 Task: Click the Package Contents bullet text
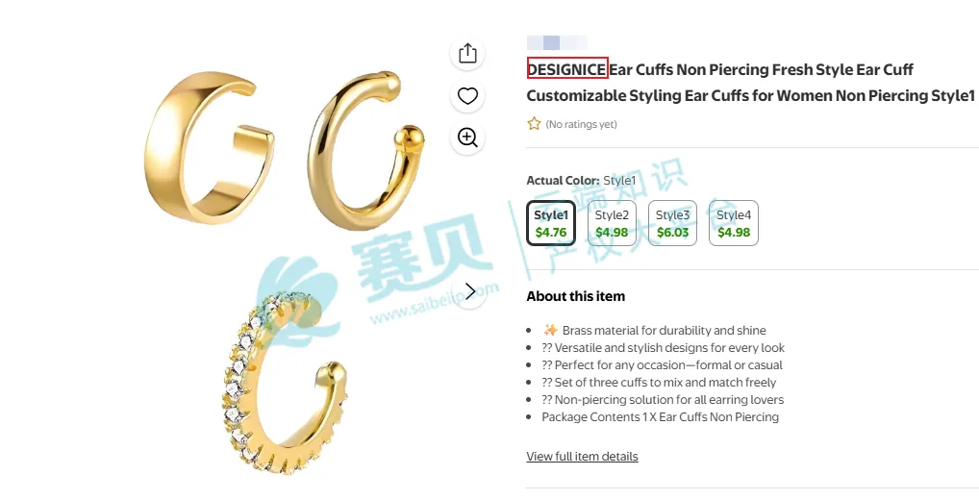pos(660,417)
